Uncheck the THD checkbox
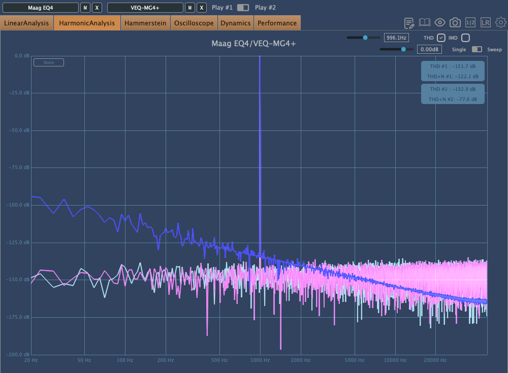Viewport: 508px width, 373px height. [441, 38]
